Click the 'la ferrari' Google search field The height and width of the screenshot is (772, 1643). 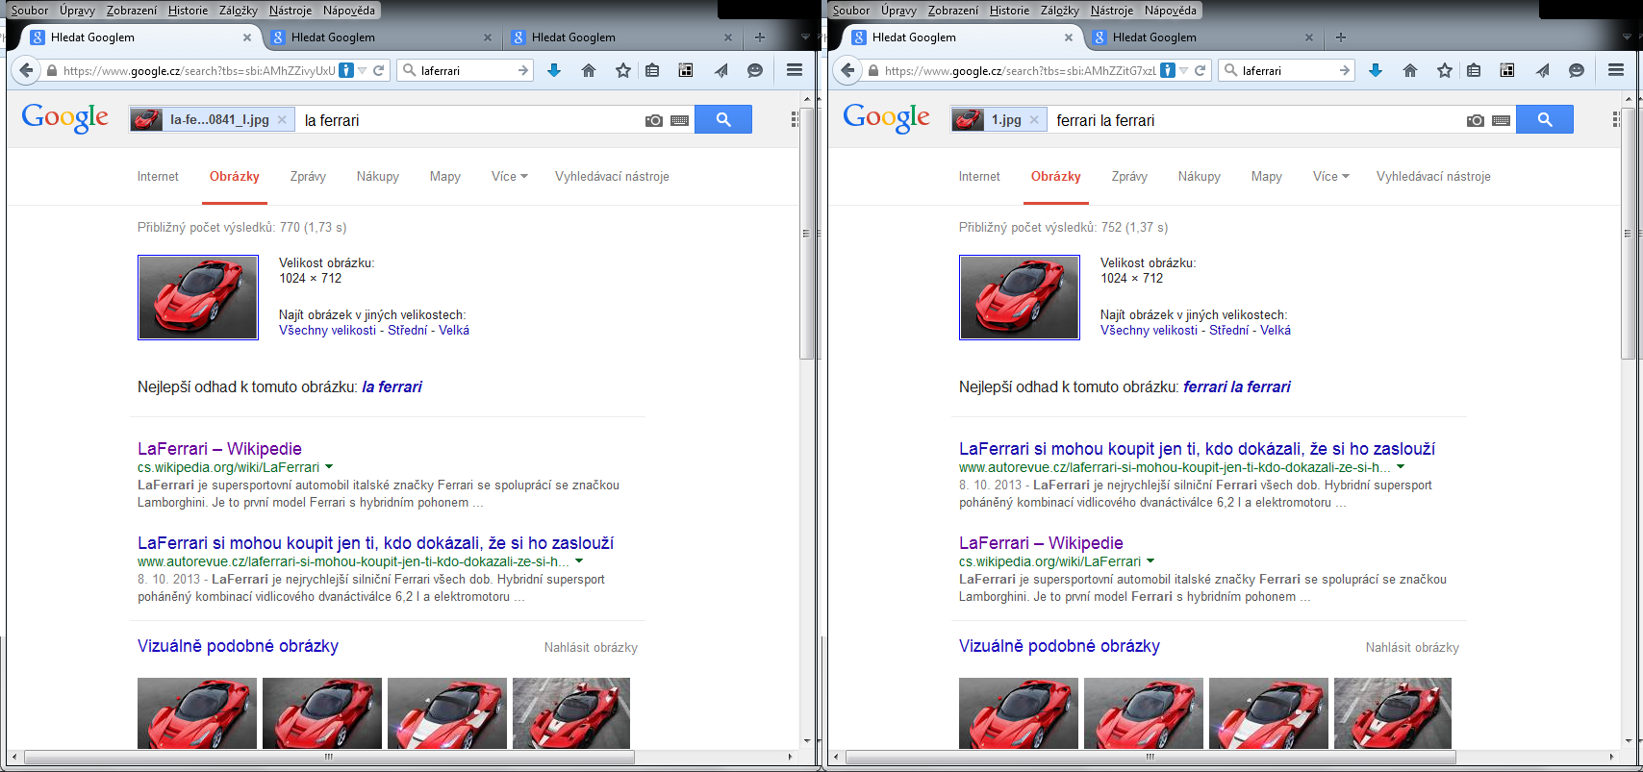[x=469, y=120]
